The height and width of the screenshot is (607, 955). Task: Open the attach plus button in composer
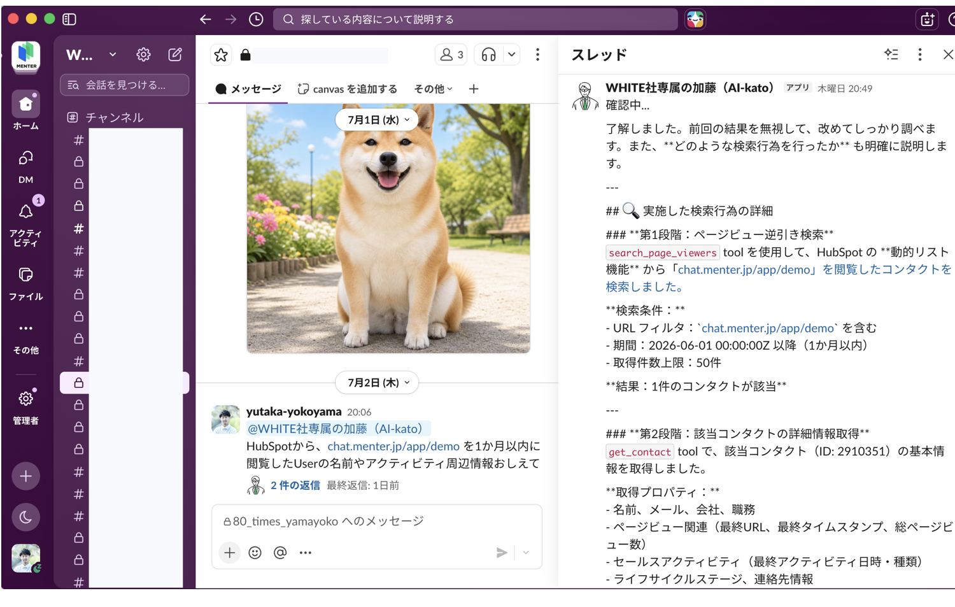230,553
